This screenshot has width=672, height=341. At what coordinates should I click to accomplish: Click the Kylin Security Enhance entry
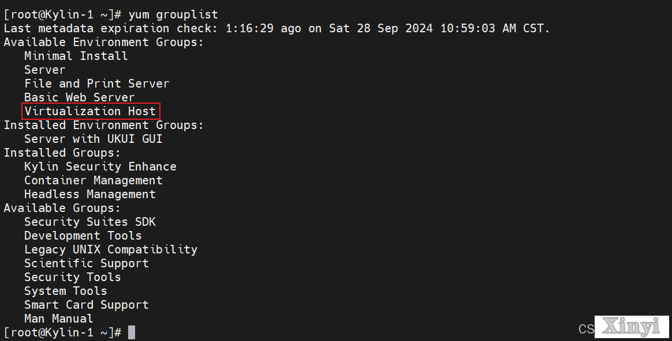(100, 166)
